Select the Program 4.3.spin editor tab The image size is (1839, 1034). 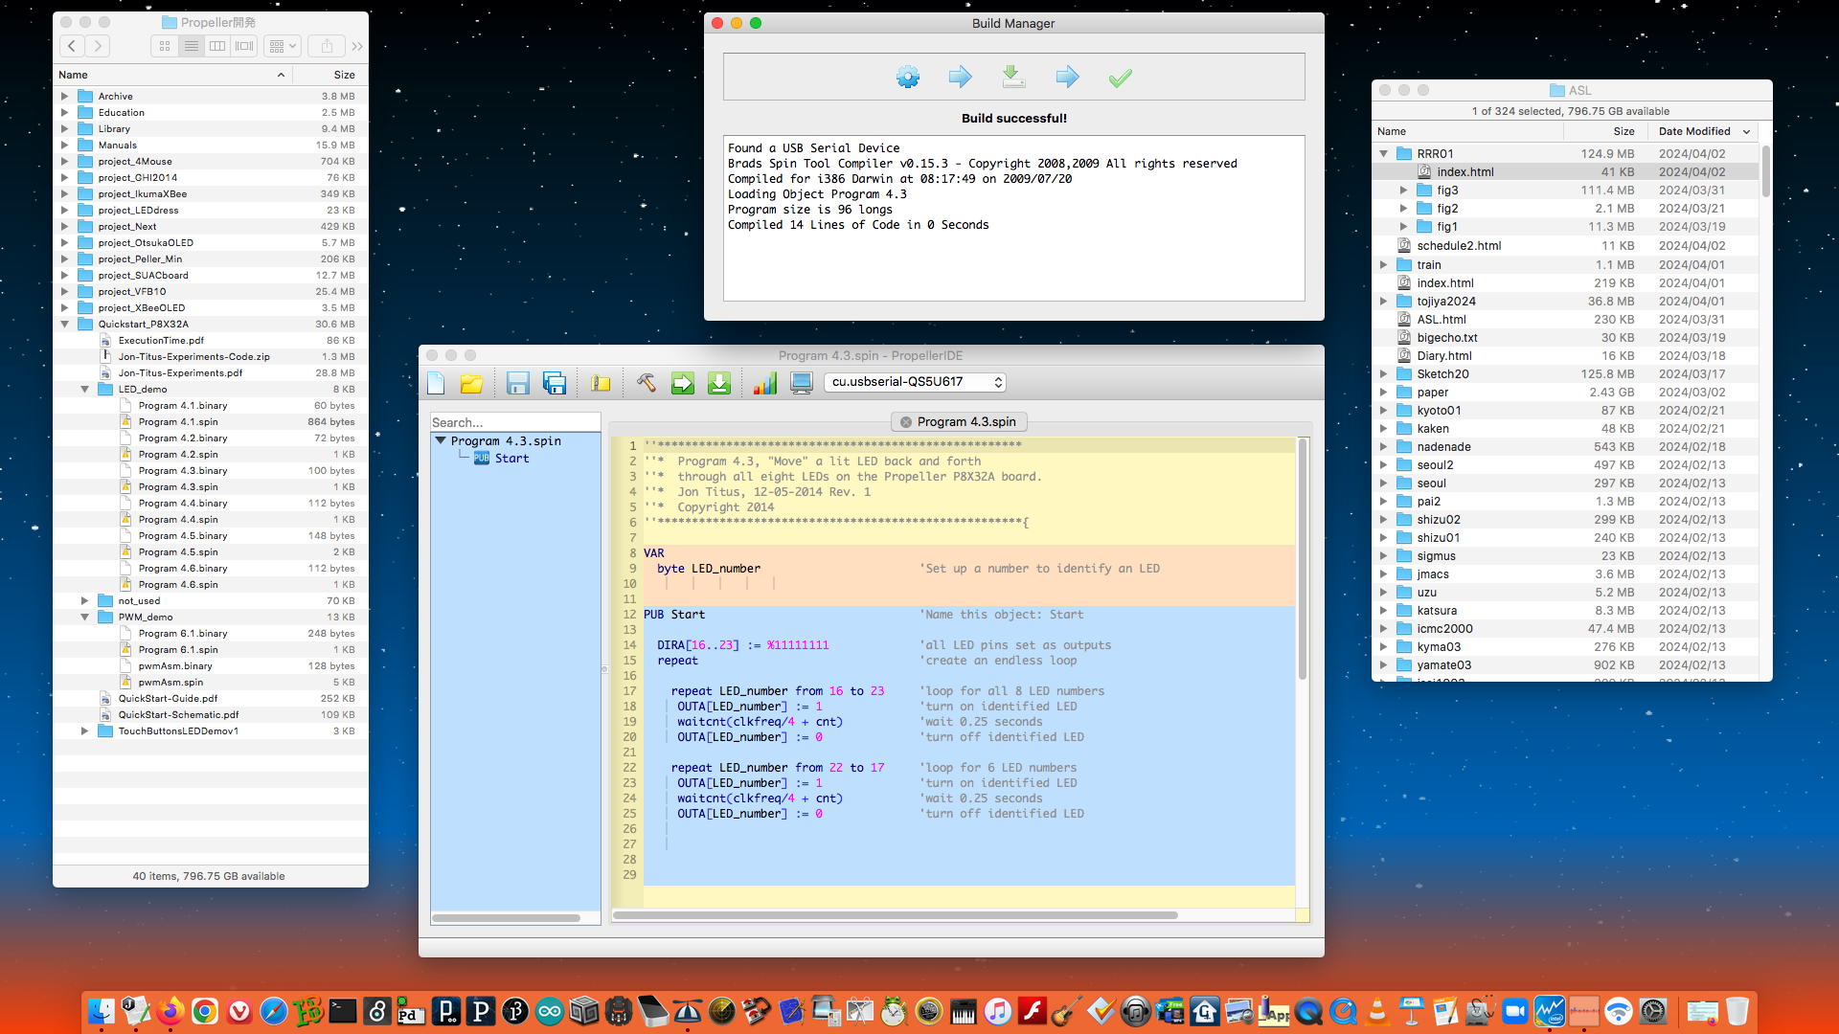[x=965, y=421]
